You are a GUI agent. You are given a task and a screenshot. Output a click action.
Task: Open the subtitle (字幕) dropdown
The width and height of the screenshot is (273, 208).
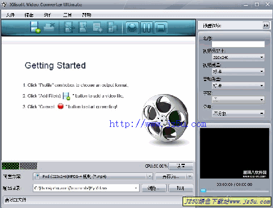tap(238, 99)
